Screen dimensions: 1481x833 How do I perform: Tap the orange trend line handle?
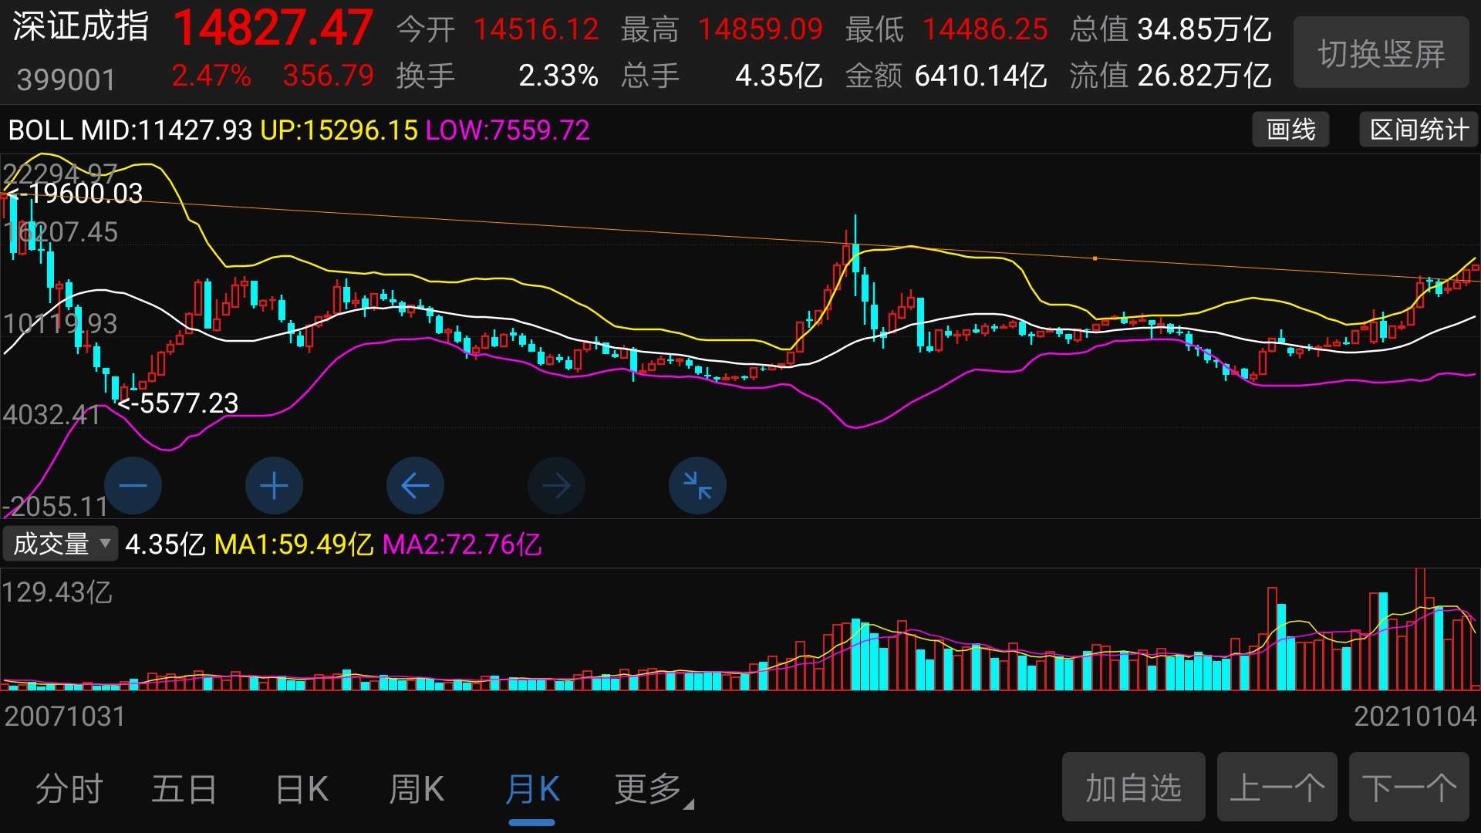[x=1095, y=258]
